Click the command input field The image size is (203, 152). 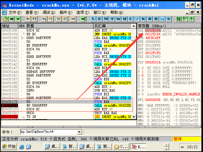pyautogui.click(x=49, y=132)
